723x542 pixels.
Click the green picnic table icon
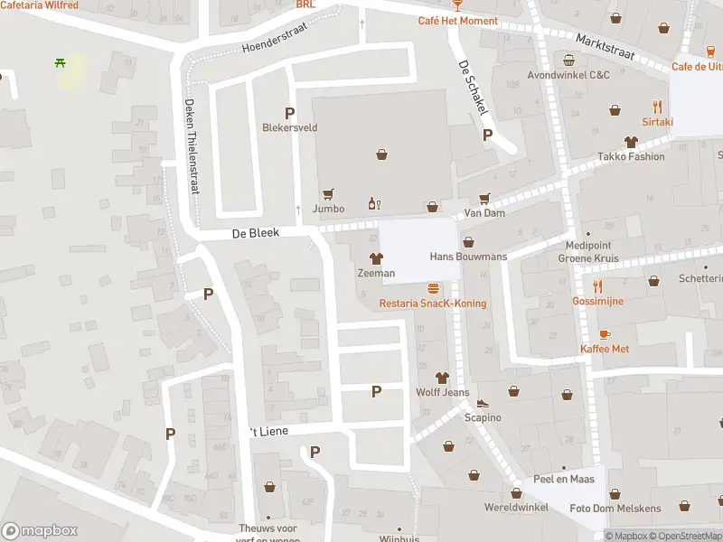click(60, 62)
